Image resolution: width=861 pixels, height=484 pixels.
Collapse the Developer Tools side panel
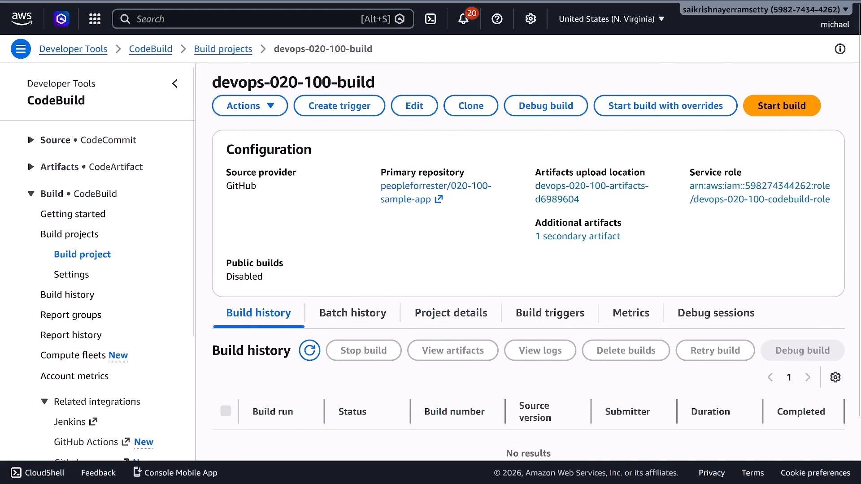[175, 83]
